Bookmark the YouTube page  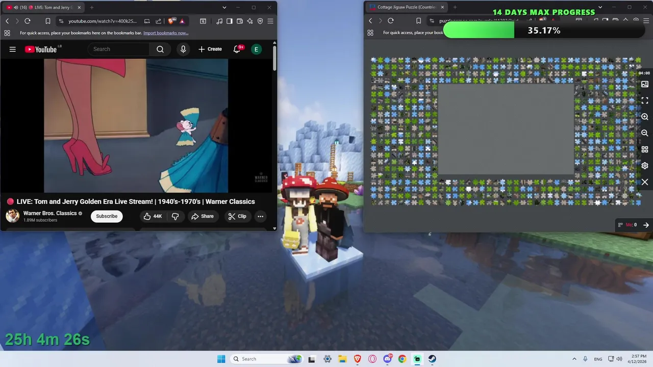[47, 21]
